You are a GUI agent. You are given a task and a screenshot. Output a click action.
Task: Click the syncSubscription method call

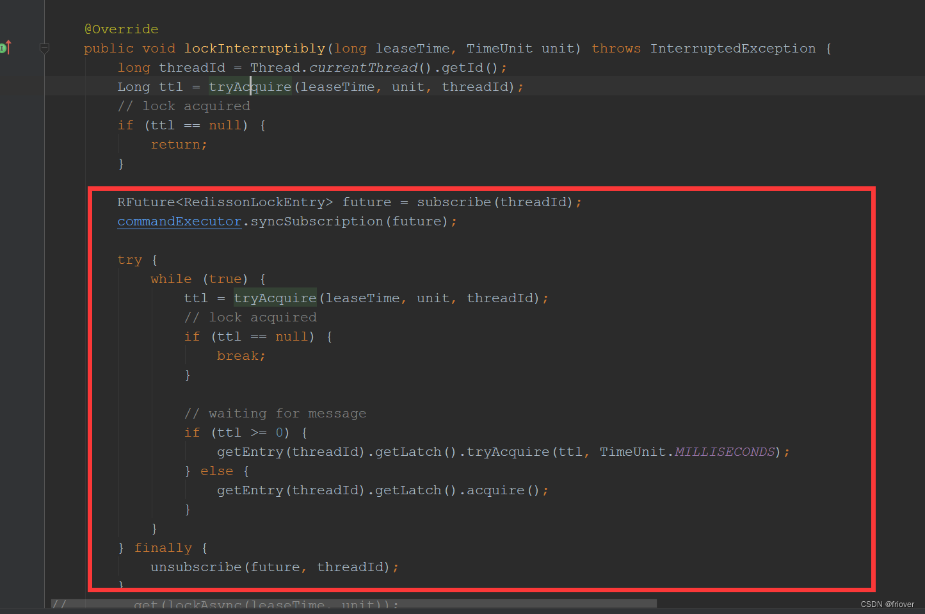pos(317,222)
